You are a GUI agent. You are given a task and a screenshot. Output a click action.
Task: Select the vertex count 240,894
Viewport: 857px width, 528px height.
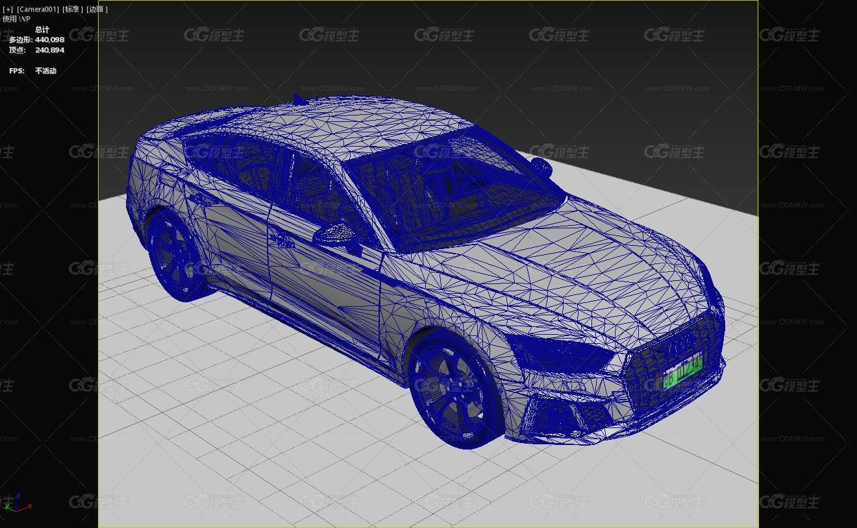coord(49,50)
